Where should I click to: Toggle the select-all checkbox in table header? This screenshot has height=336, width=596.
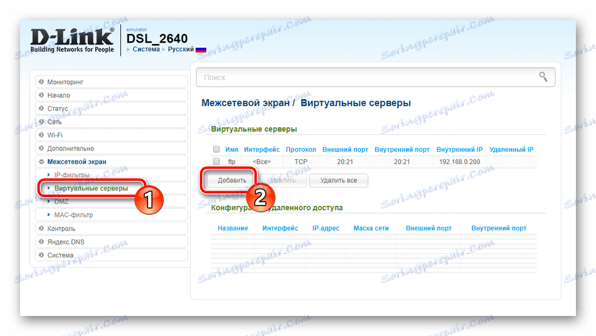(216, 149)
